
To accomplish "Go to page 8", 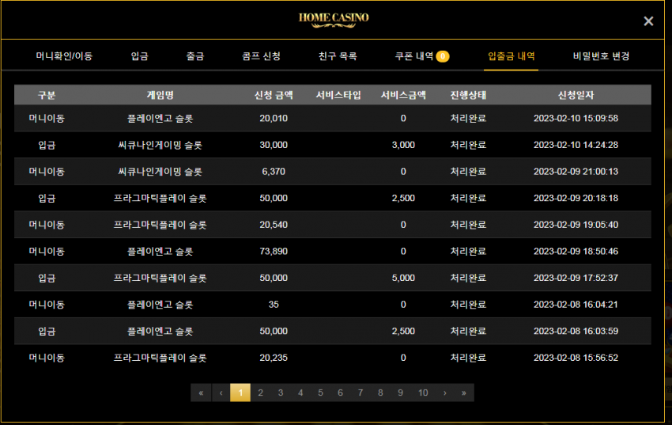I will pos(380,393).
